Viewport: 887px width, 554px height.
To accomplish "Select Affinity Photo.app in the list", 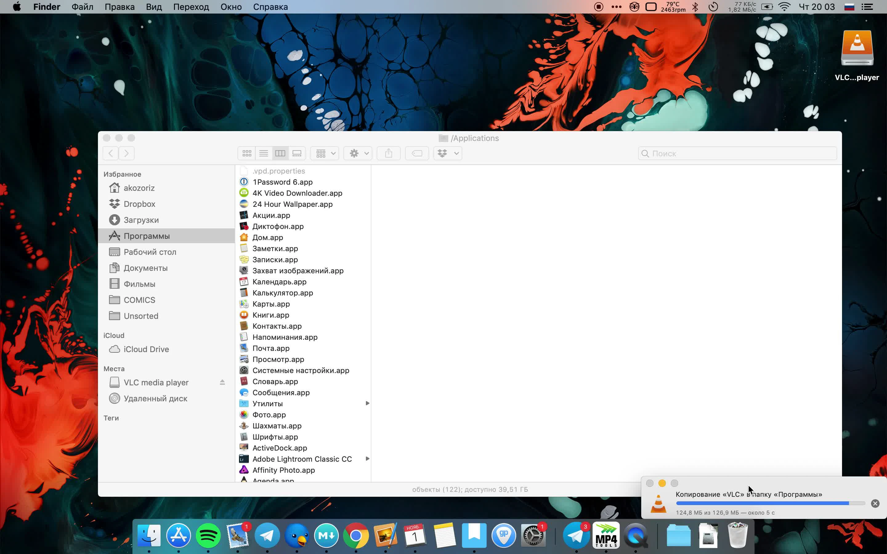I will click(303, 470).
